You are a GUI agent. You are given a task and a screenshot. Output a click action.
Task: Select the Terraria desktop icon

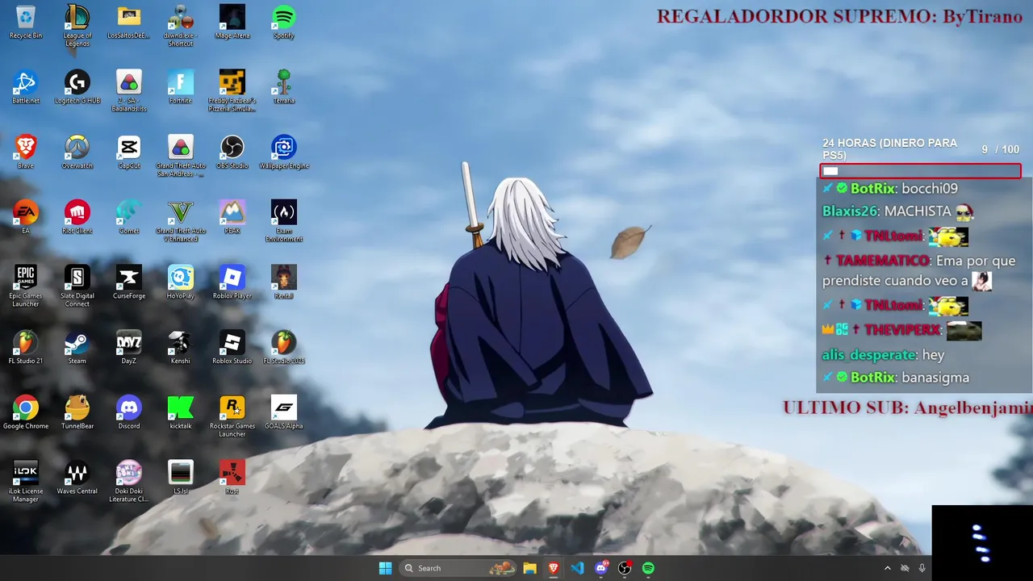(284, 87)
